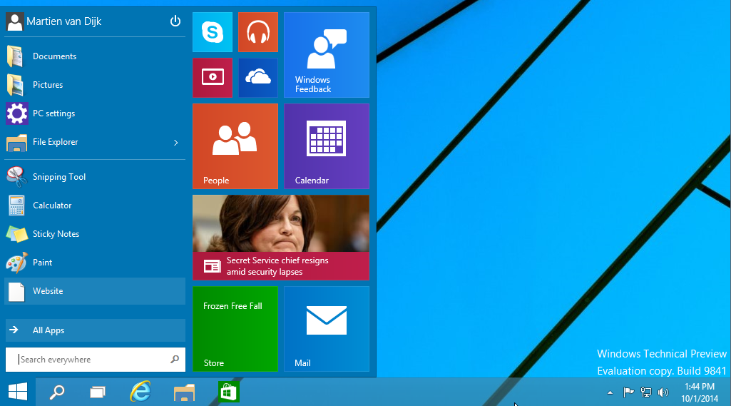This screenshot has height=406, width=731.
Task: Launch the Video tile
Action: pyautogui.click(x=212, y=78)
